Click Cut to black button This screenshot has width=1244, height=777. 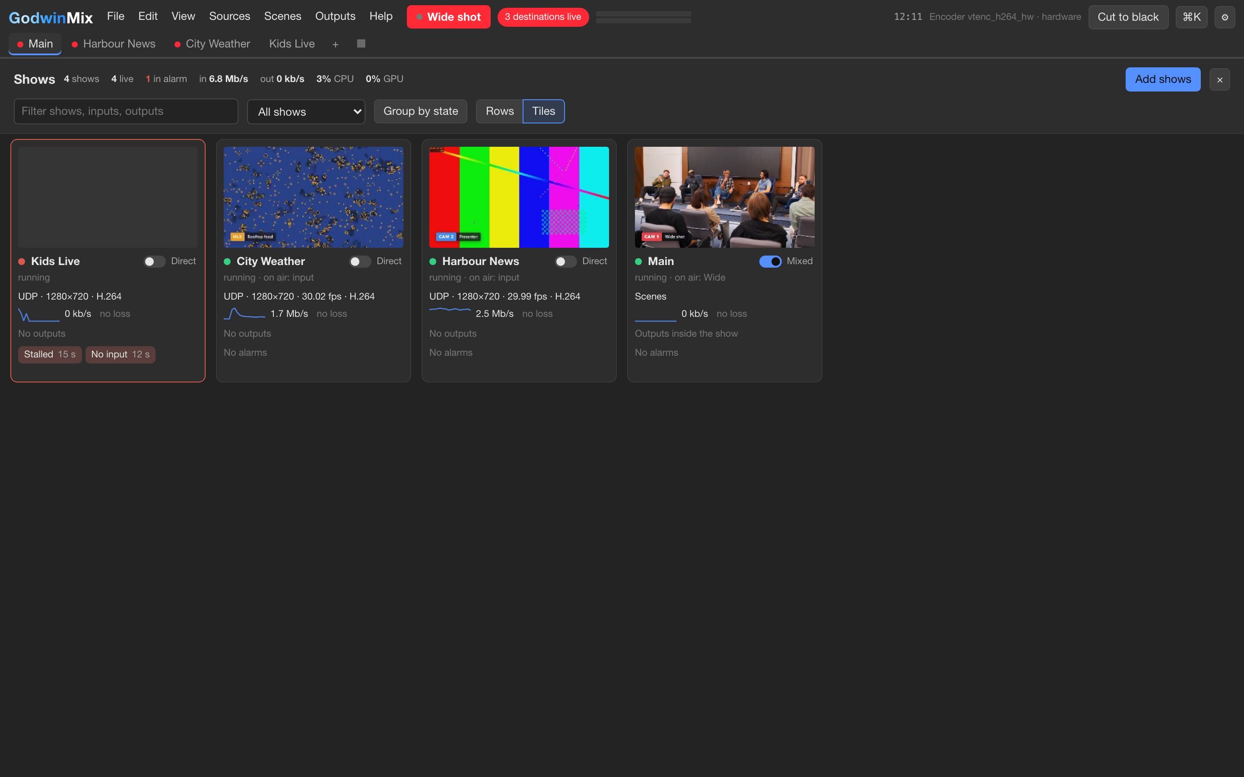coord(1128,17)
